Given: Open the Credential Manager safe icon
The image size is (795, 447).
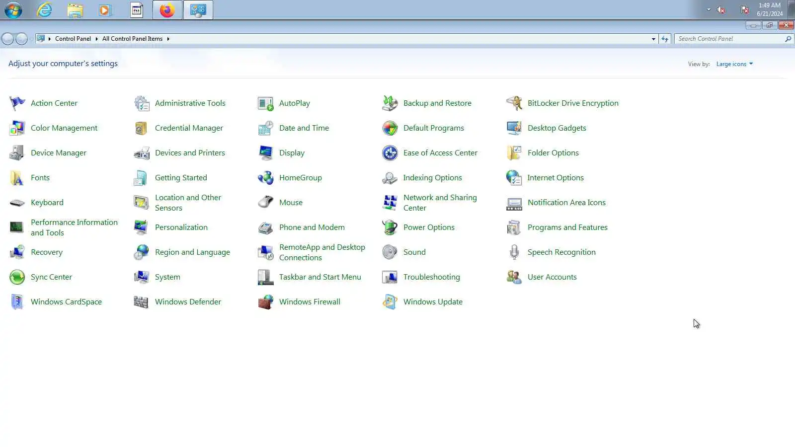Looking at the screenshot, I should point(142,128).
